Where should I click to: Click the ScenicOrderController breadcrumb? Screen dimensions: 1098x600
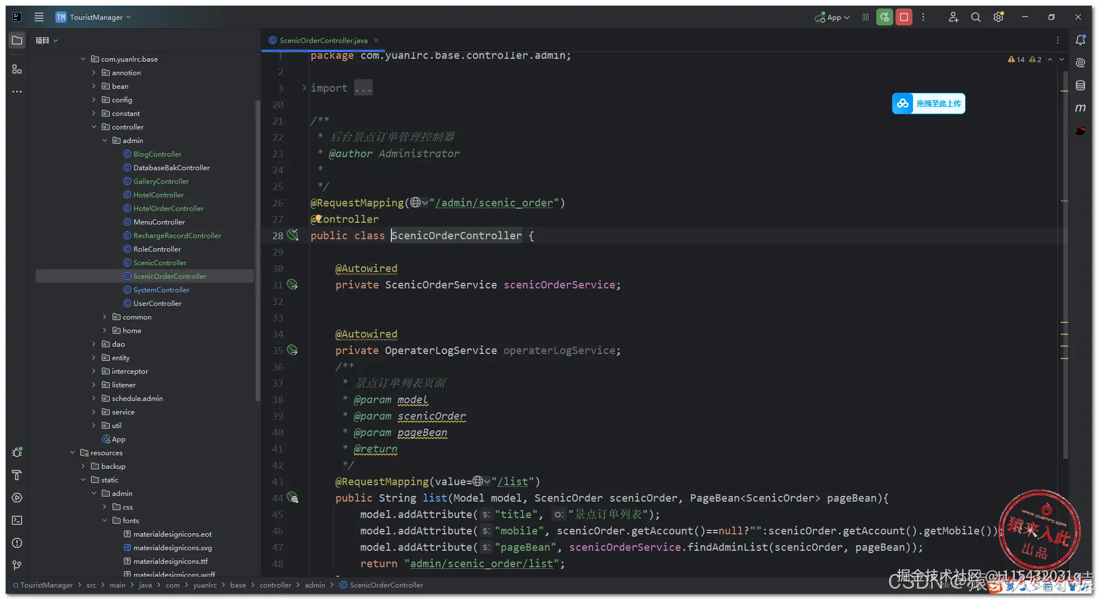pyautogui.click(x=386, y=585)
